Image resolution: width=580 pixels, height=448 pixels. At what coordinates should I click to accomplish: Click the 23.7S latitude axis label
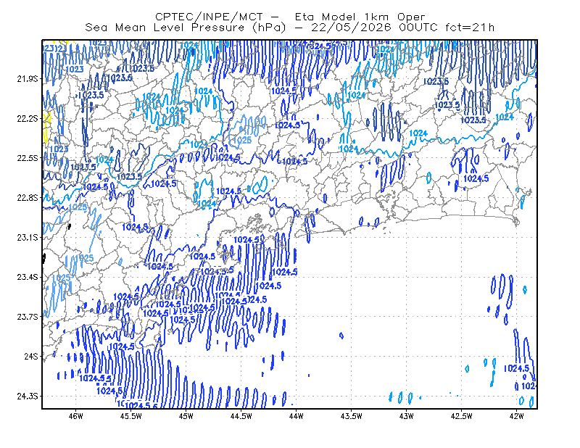[x=28, y=317]
